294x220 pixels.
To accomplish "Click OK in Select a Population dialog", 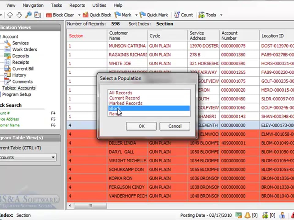I will pyautogui.click(x=141, y=126).
